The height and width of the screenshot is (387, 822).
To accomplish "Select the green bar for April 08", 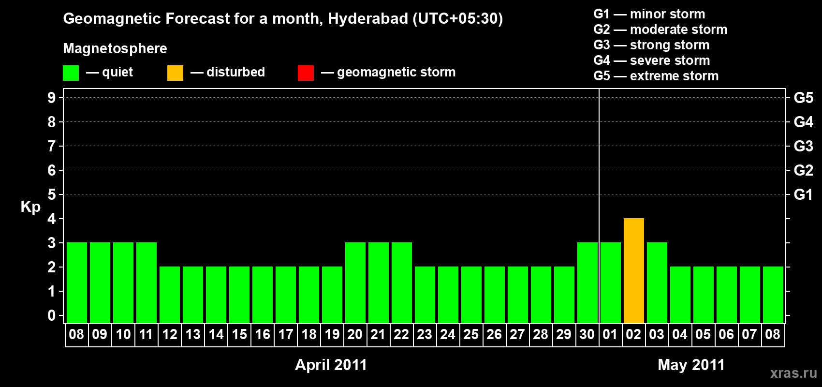I will click(x=77, y=283).
